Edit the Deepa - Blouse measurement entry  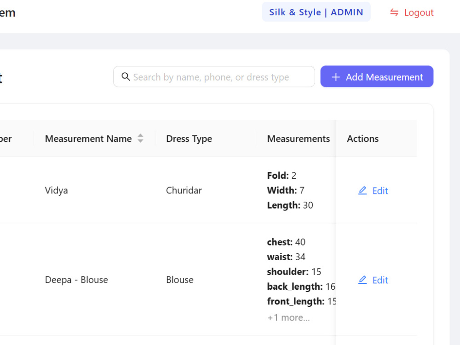[373, 280]
